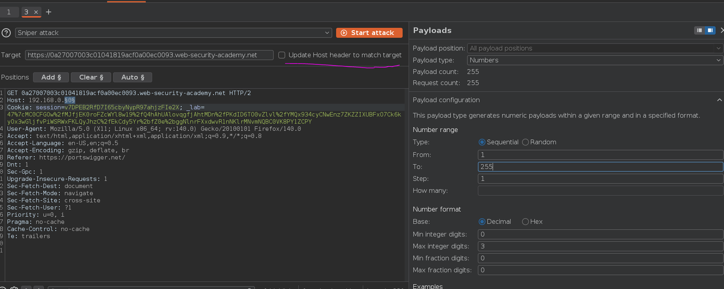
Task: Open the attack type help icon
Action: click(6, 33)
